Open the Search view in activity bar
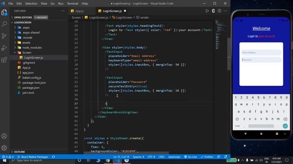 tap(4, 24)
